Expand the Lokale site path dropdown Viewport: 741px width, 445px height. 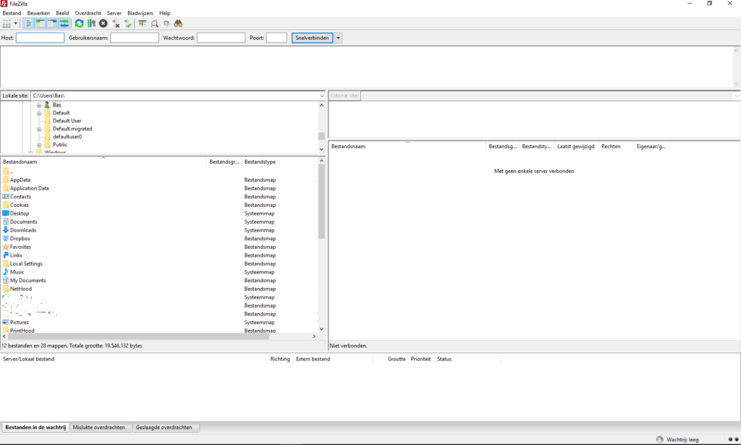point(322,96)
